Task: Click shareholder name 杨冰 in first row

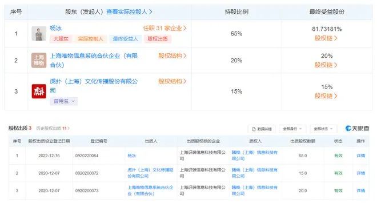Action: tap(56, 28)
